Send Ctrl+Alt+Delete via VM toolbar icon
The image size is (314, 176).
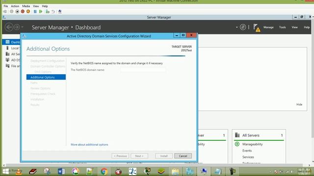[5, 12]
